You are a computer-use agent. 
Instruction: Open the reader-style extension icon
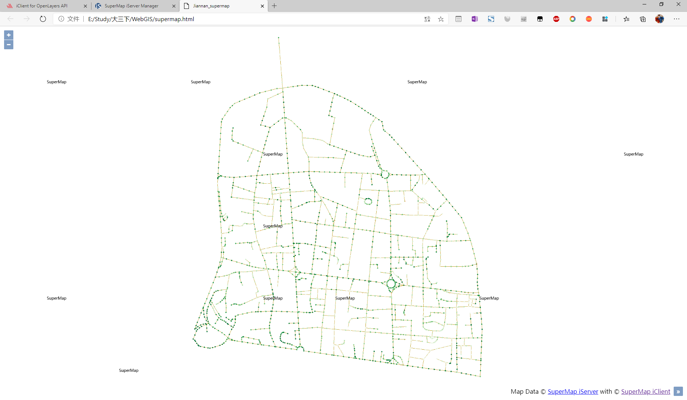coord(458,19)
